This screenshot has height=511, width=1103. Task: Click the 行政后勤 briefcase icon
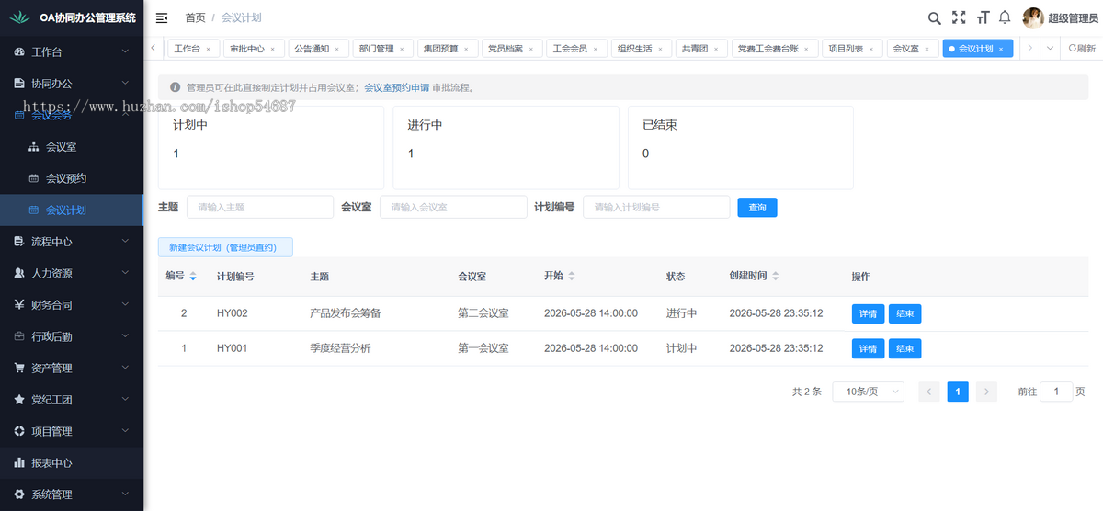(x=20, y=336)
